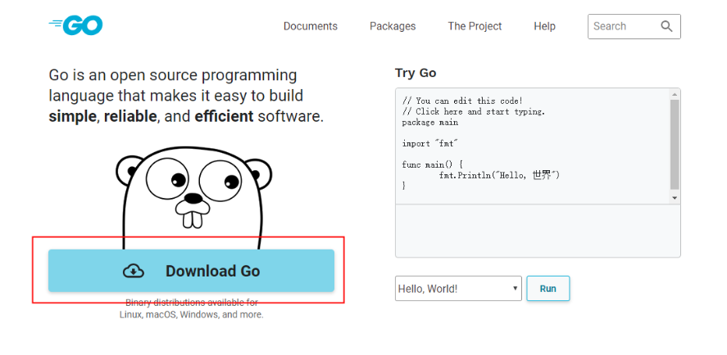Expand the Hello, World! example dropdown
The height and width of the screenshot is (355, 727).
(458, 289)
